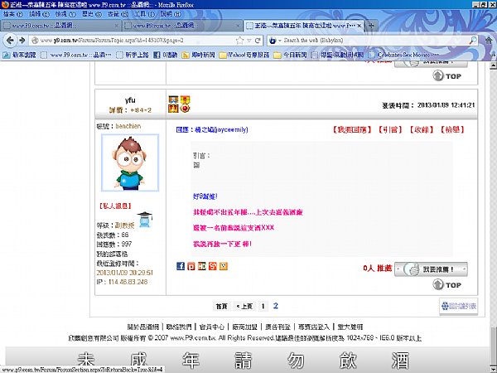Click the magnifier icon in the search box

[x=473, y=41]
